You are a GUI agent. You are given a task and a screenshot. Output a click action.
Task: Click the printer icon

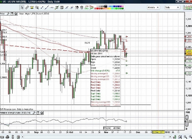pos(7,137)
